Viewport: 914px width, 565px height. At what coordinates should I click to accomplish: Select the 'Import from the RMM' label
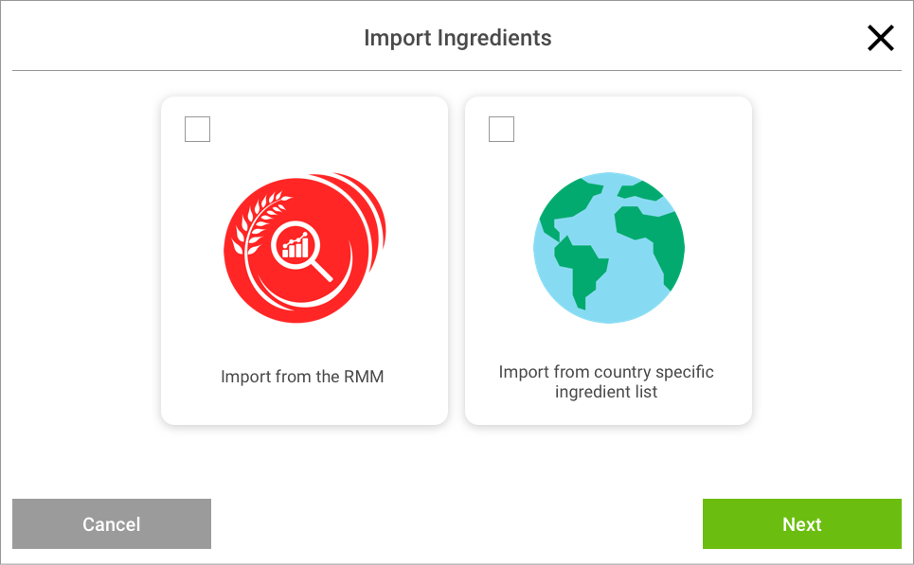point(302,377)
